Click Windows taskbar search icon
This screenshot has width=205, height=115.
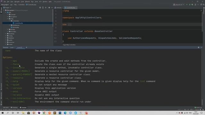8,113
